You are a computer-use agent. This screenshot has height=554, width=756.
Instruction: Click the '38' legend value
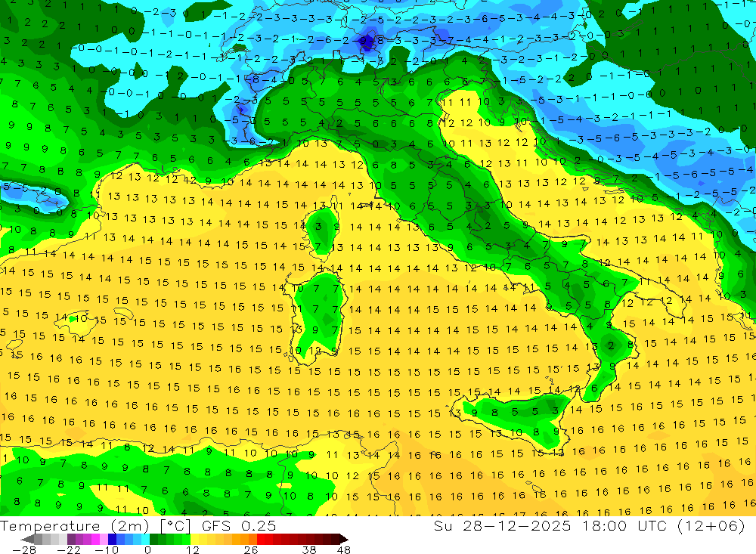pyautogui.click(x=309, y=550)
